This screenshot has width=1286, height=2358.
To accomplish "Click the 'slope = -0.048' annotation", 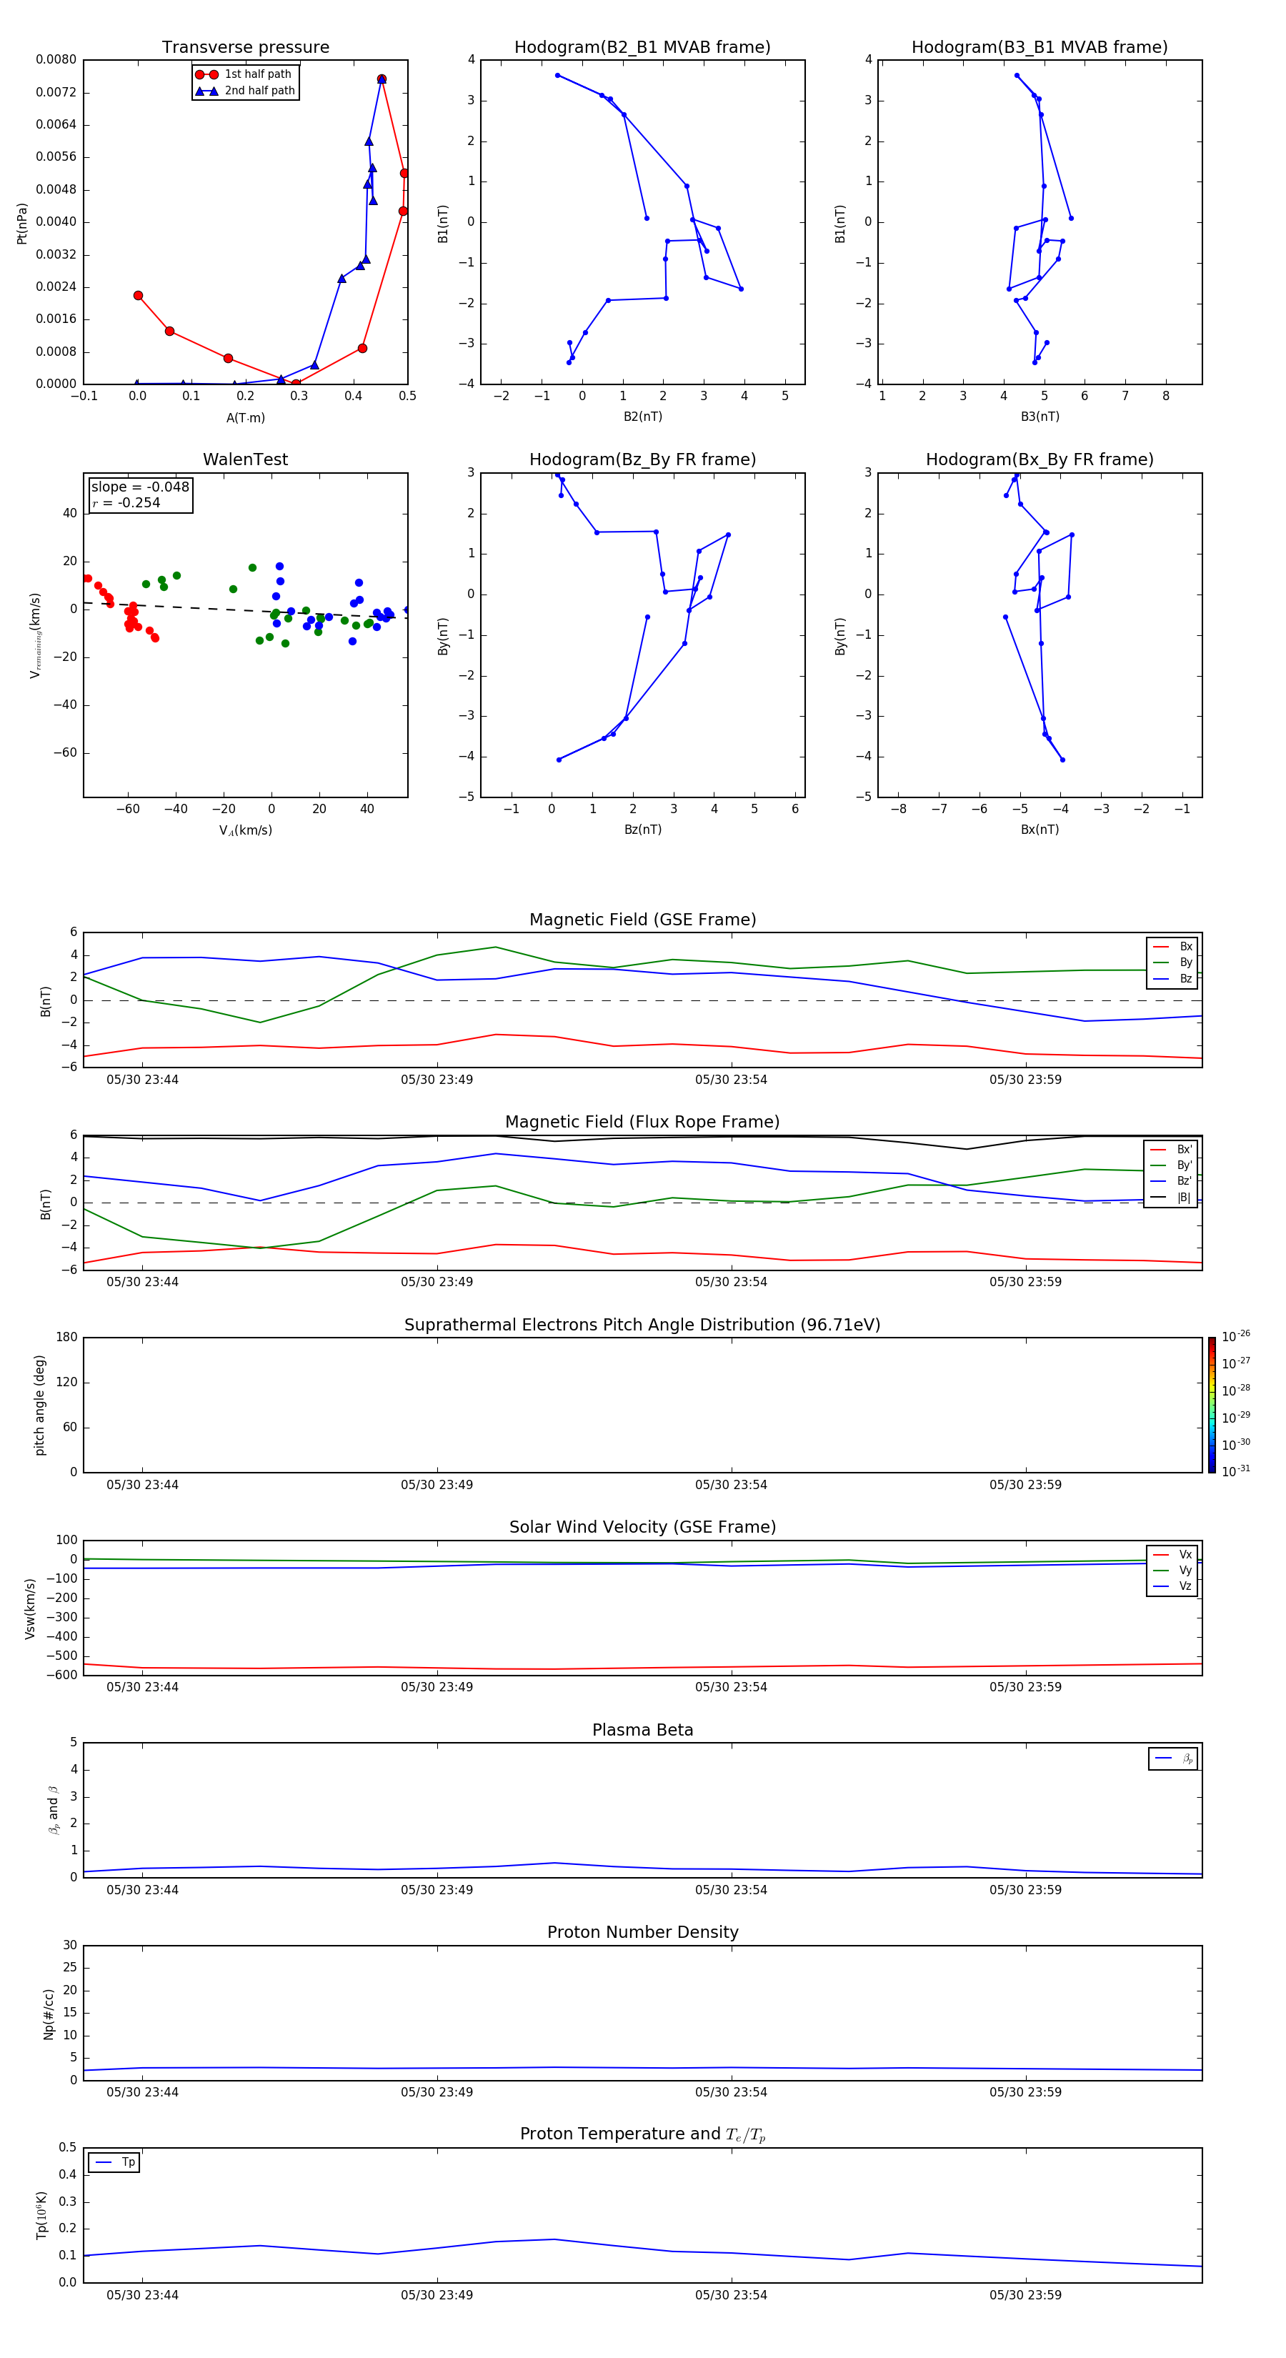I will tap(140, 487).
